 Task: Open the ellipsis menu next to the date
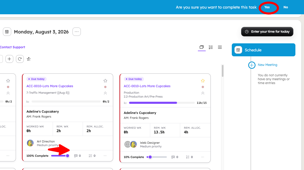(77, 32)
